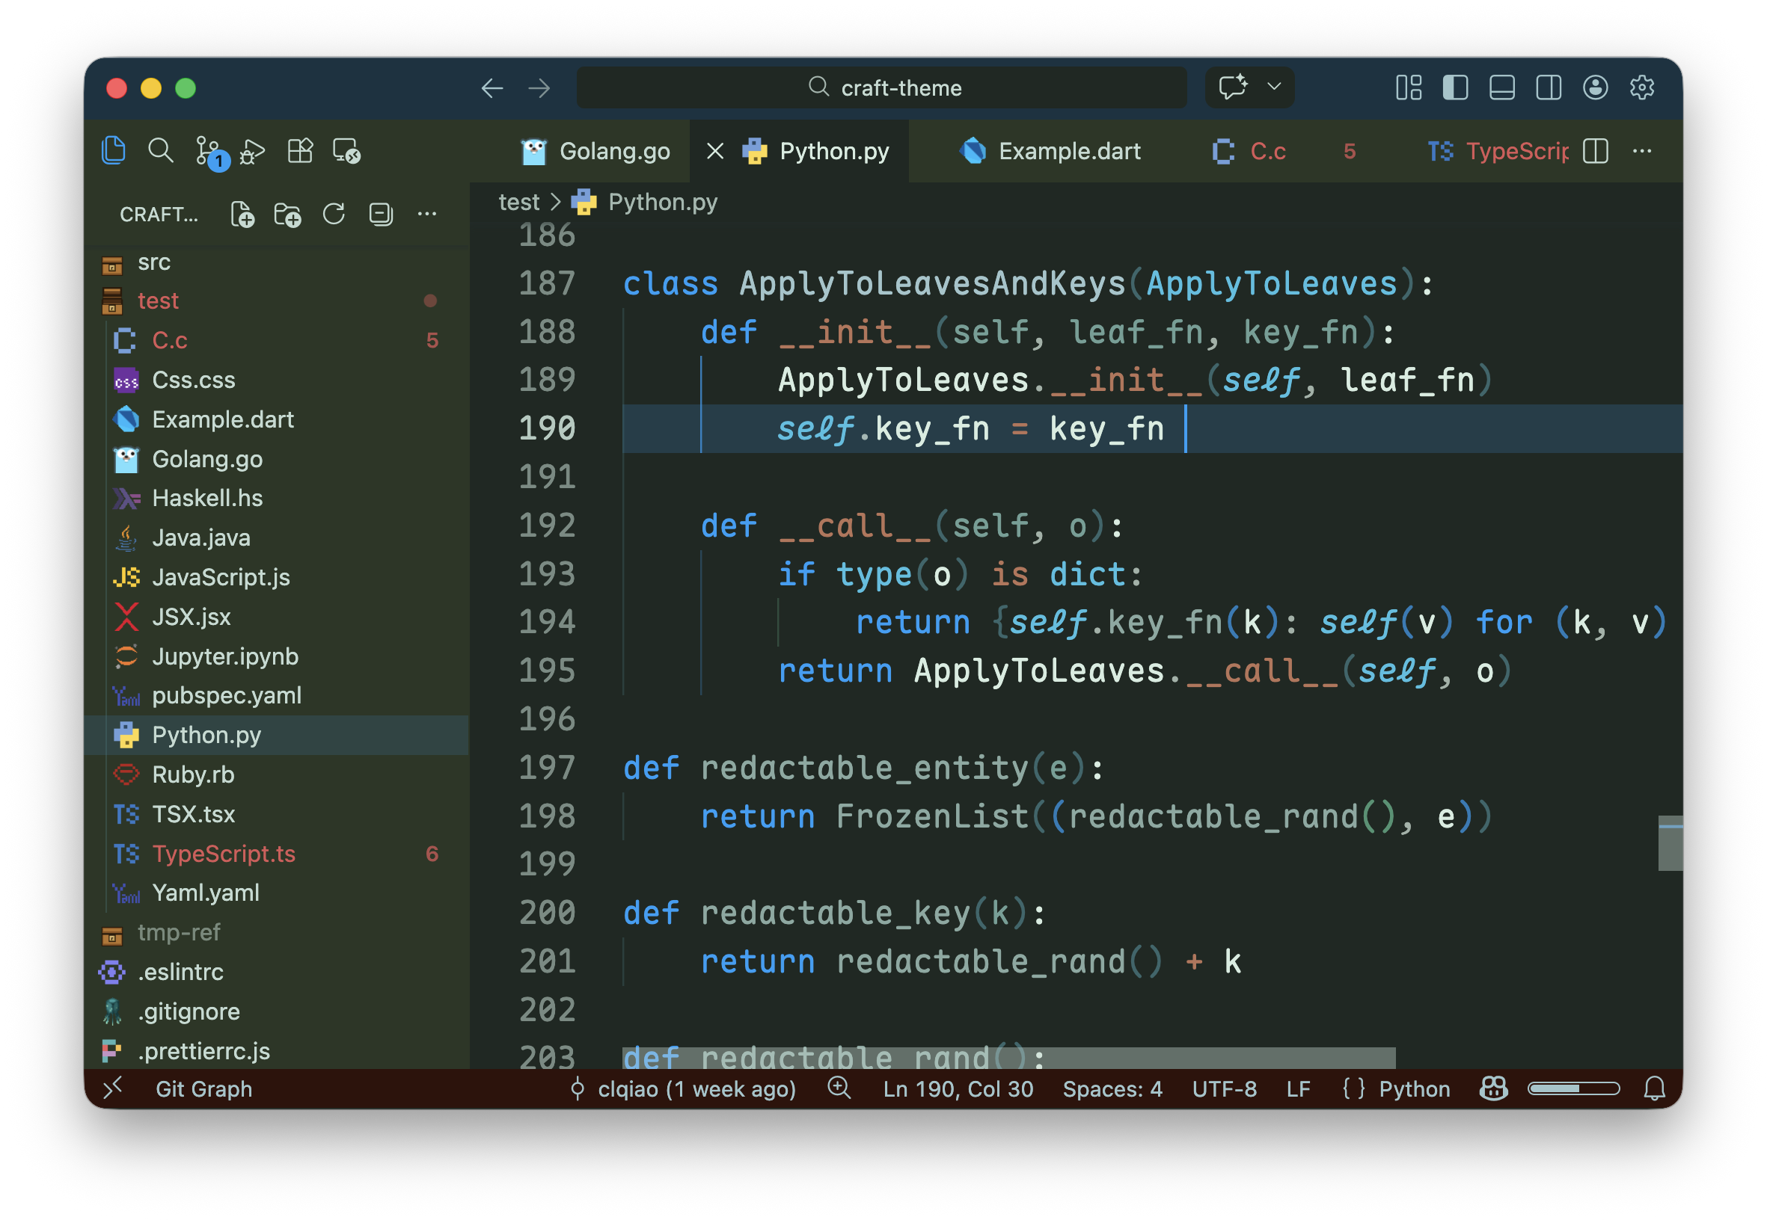Open the Extensions view icon
This screenshot has width=1767, height=1220.
tap(300, 150)
